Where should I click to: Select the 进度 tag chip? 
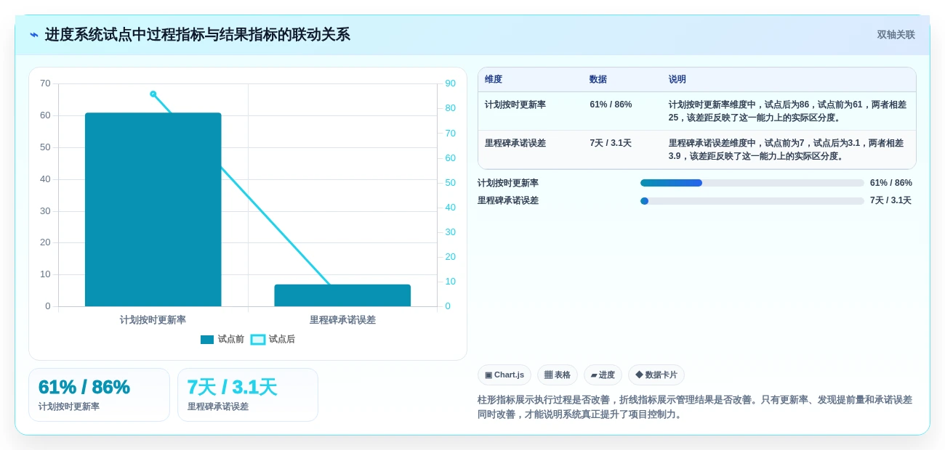point(603,375)
